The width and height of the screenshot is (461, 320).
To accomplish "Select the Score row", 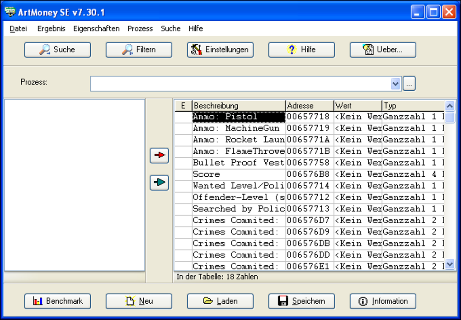I will click(310, 174).
